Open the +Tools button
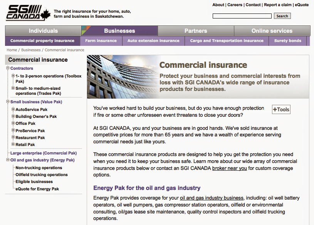This screenshot has width=314, height=225. [281, 109]
